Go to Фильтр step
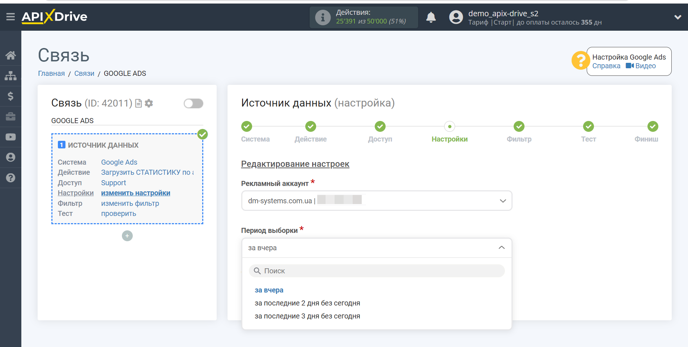 519,126
